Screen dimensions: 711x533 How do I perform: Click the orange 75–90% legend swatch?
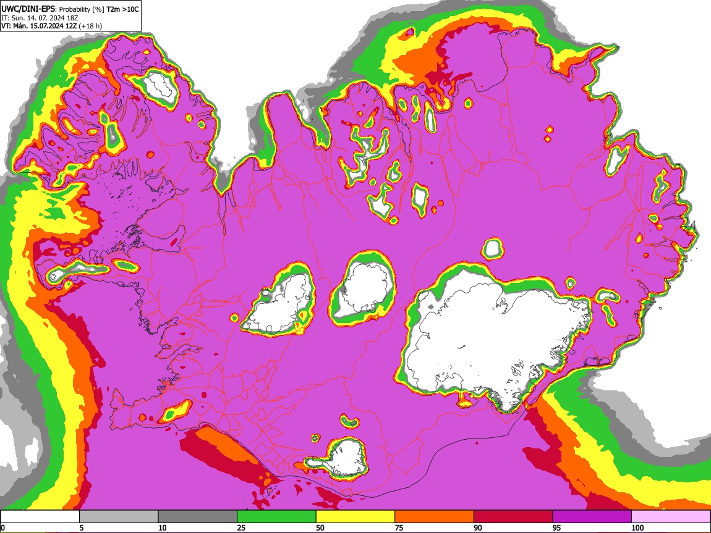[435, 516]
